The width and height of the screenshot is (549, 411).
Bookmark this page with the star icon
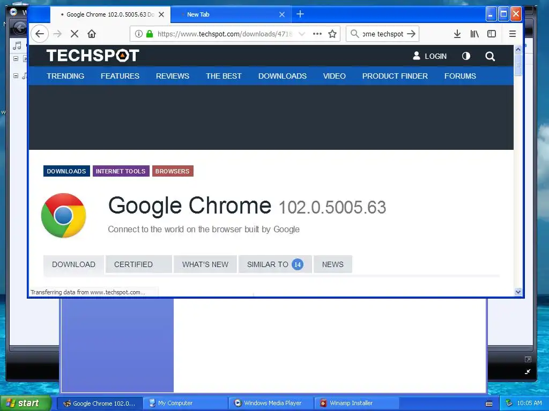click(x=332, y=34)
